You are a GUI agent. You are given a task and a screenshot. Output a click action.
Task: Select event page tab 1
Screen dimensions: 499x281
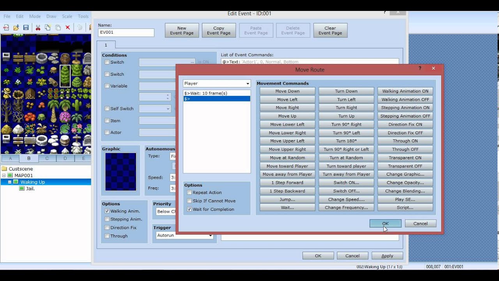(x=106, y=45)
